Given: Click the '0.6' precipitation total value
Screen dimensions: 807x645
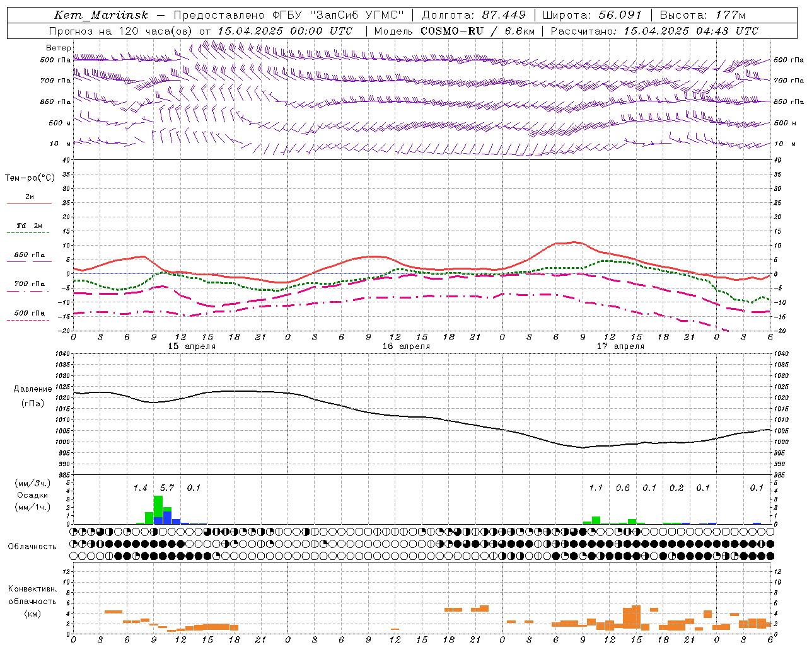Looking at the screenshot, I should [x=623, y=488].
